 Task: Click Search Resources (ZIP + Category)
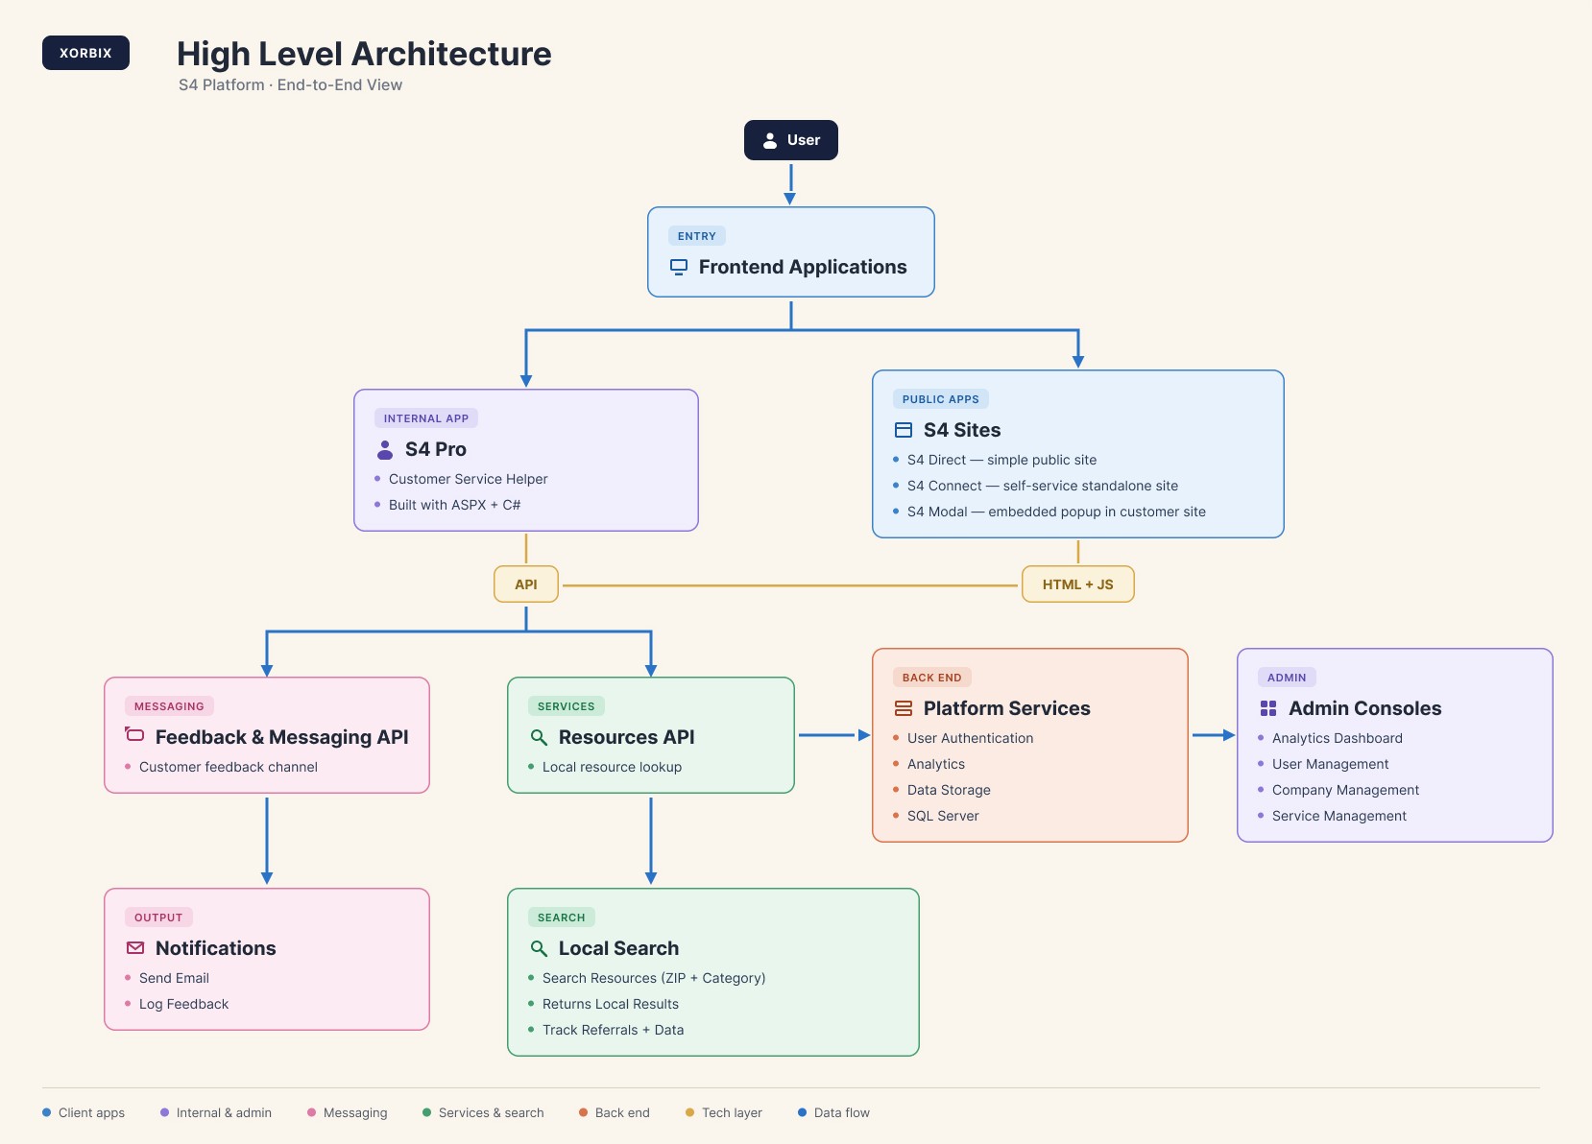(654, 978)
